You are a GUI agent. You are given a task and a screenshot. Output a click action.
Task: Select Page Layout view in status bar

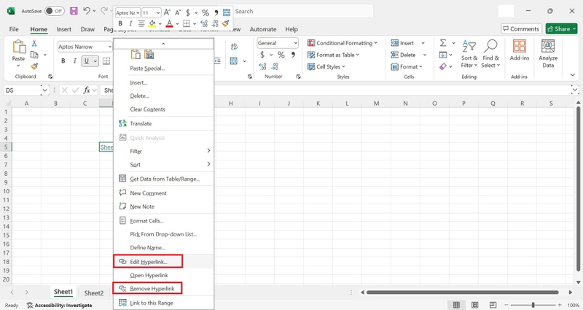(475, 305)
